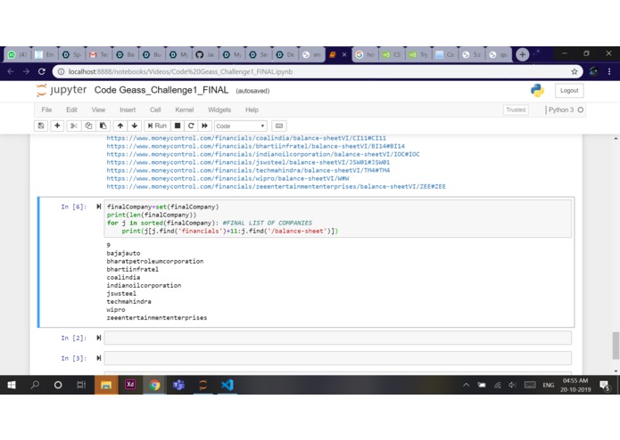
Task: Cut selected cells using the scissors icon
Action: [73, 126]
